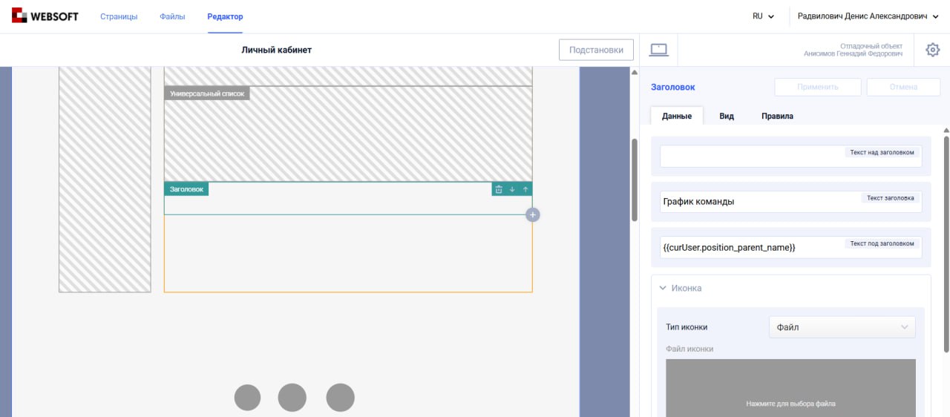Screen dimensions: 950x417
Task: Switch to the Правила tab
Action: point(777,116)
